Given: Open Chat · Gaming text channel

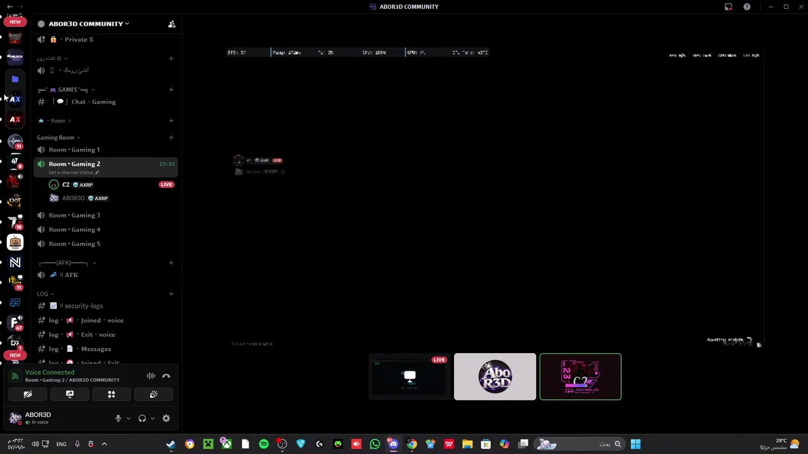Looking at the screenshot, I should (x=105, y=102).
